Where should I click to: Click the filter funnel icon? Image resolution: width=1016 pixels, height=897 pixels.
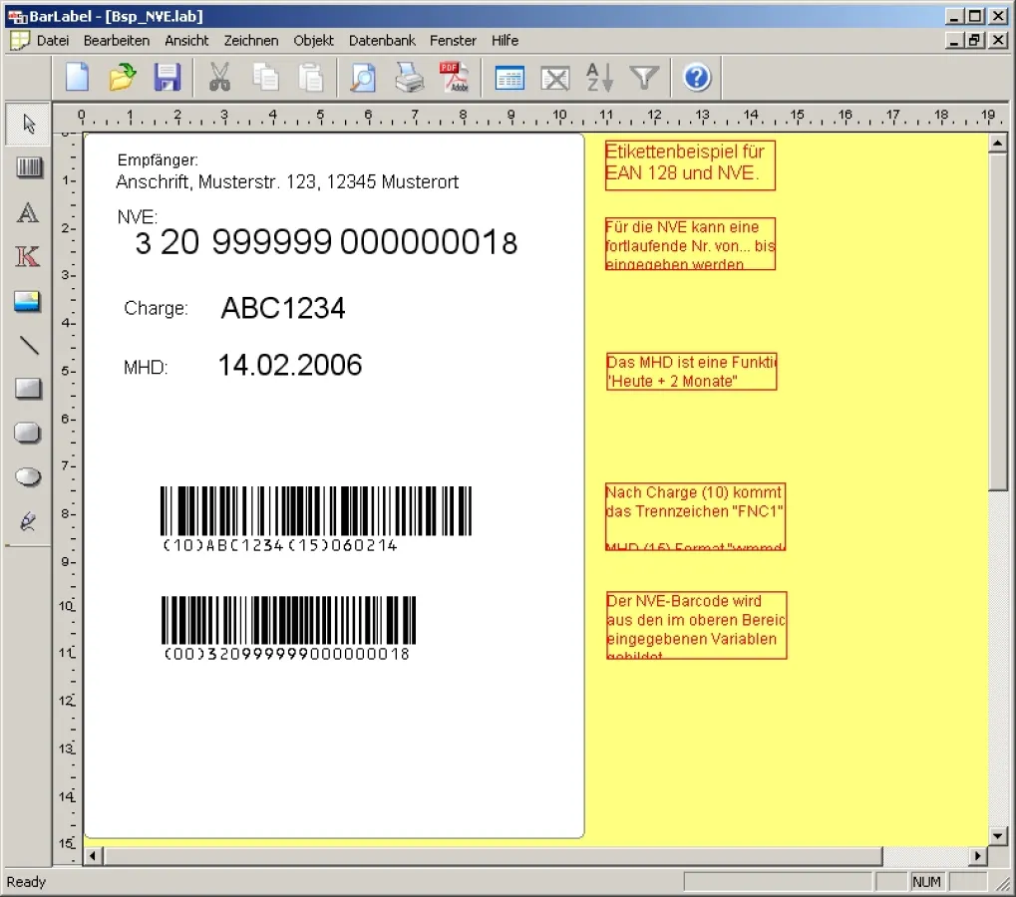pos(645,77)
